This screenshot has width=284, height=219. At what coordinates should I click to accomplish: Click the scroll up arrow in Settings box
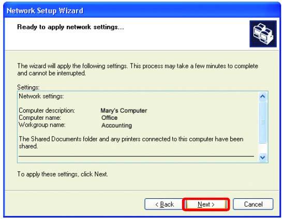pyautogui.click(x=263, y=97)
